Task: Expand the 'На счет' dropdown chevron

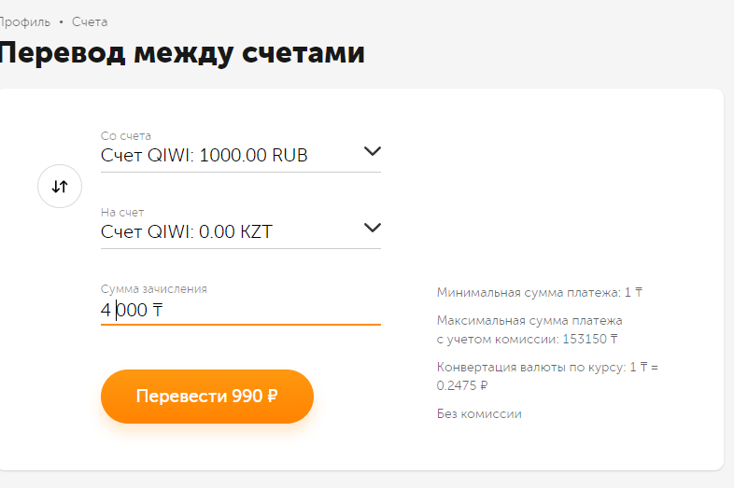Action: click(372, 228)
